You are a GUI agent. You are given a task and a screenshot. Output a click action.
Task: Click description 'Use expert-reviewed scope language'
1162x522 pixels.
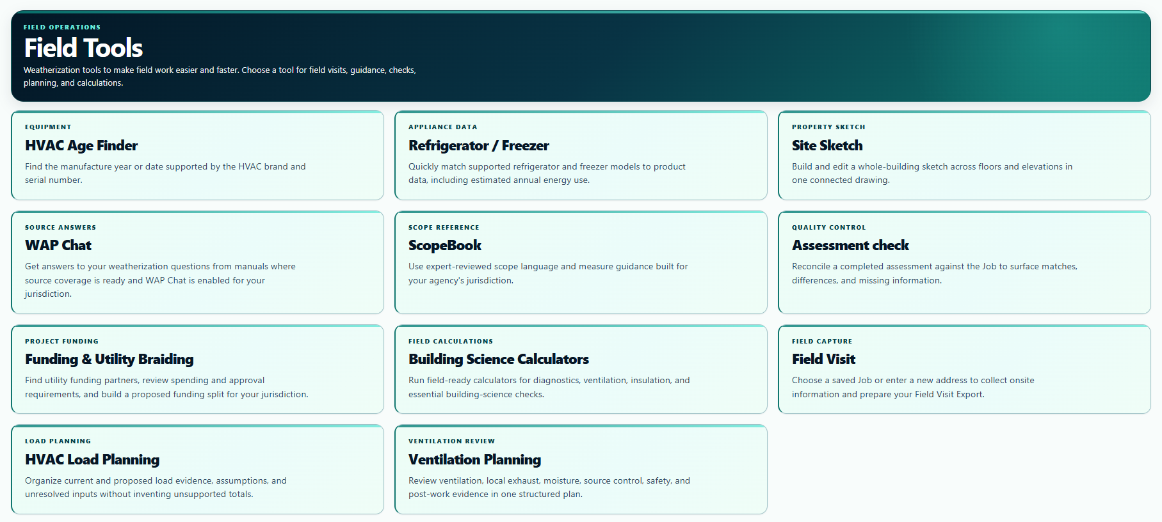(x=548, y=274)
